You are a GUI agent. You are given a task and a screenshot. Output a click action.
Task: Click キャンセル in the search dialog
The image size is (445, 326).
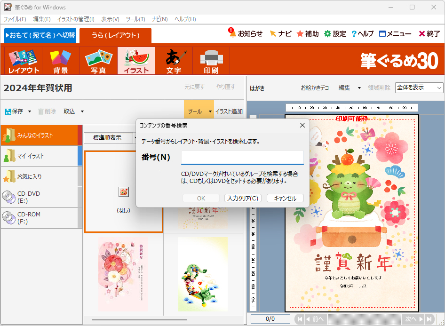(x=285, y=198)
